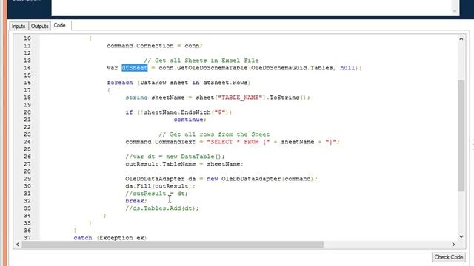Click outResult.TableName on line 27

[161, 164]
